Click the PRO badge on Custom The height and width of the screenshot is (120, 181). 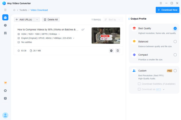(169, 71)
